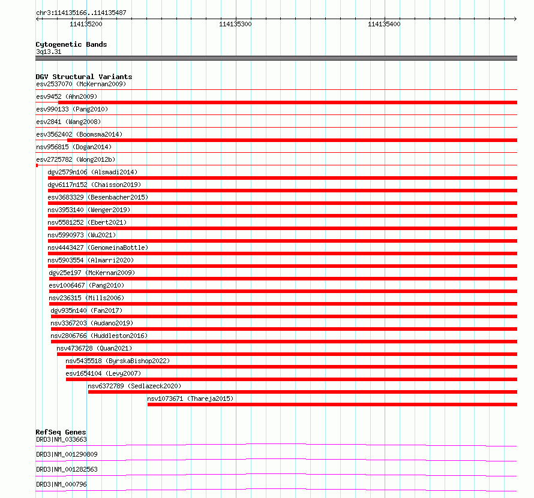Click the esv2841 (Wang2008) variant label
Screen dimensions: 534x498
[68, 122]
